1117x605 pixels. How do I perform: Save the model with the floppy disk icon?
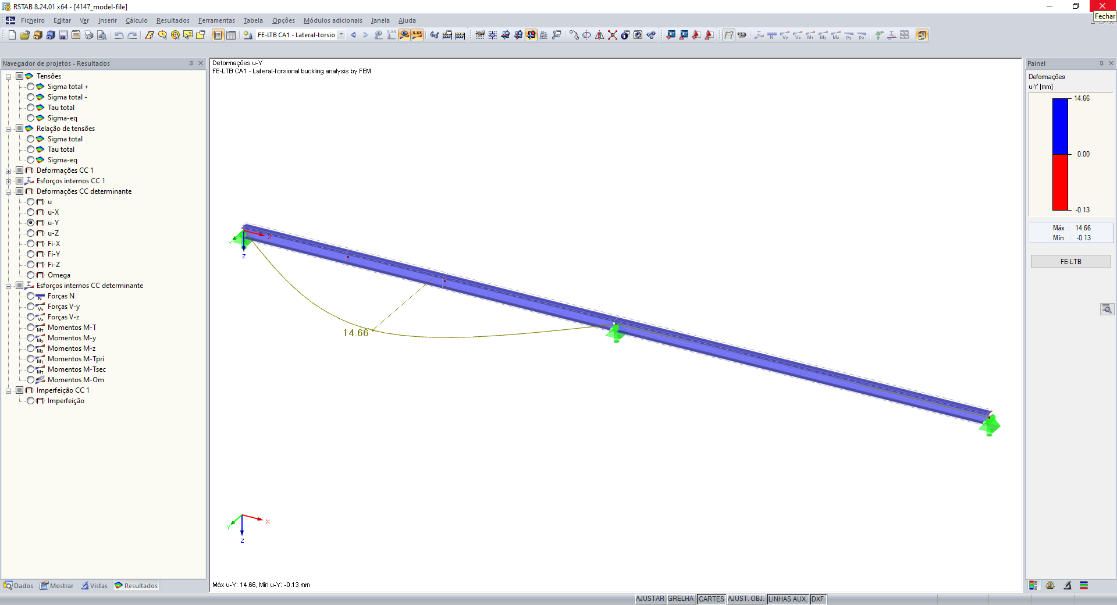(63, 35)
